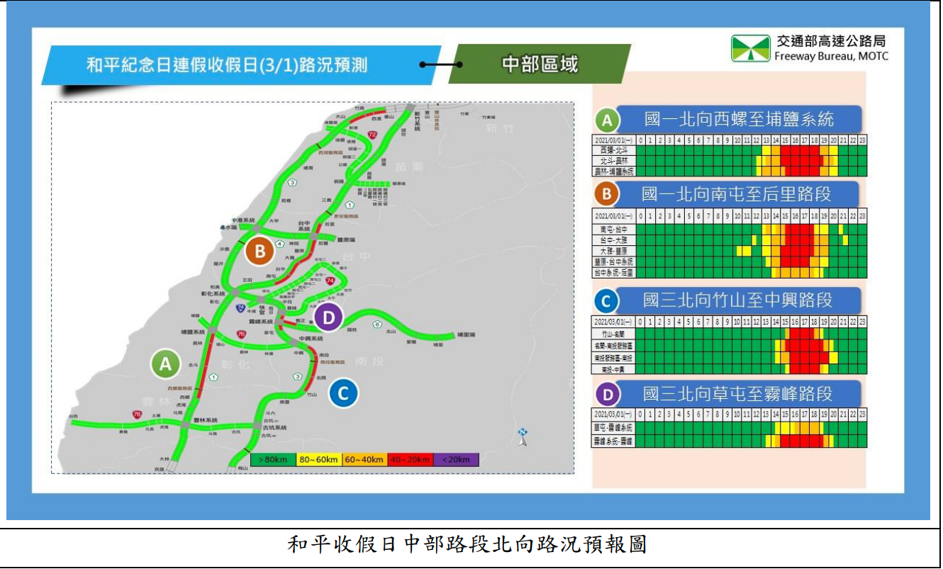Click the orange B marker on the map

coord(260,250)
